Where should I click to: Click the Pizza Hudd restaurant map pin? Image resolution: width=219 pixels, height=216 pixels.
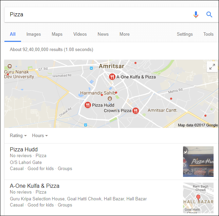[x=88, y=105]
